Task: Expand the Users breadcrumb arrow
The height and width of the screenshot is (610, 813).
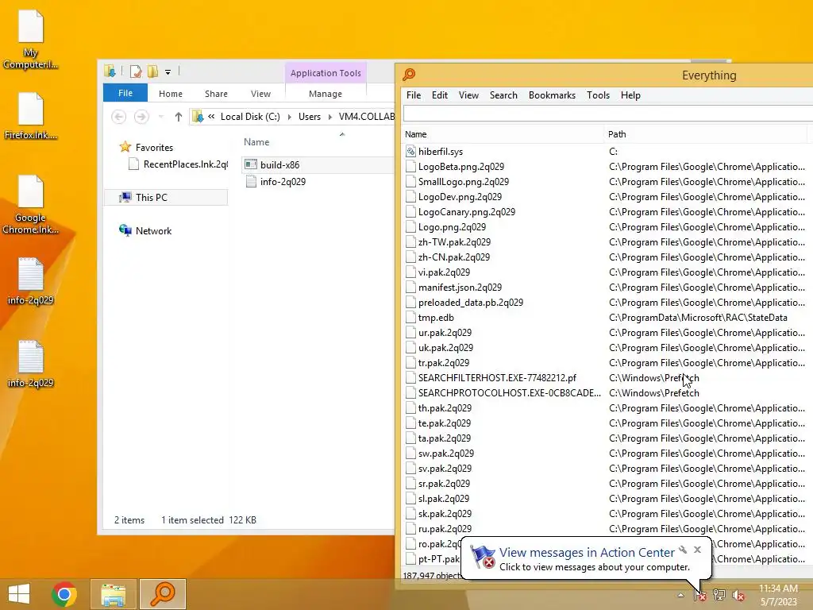Action: click(329, 117)
